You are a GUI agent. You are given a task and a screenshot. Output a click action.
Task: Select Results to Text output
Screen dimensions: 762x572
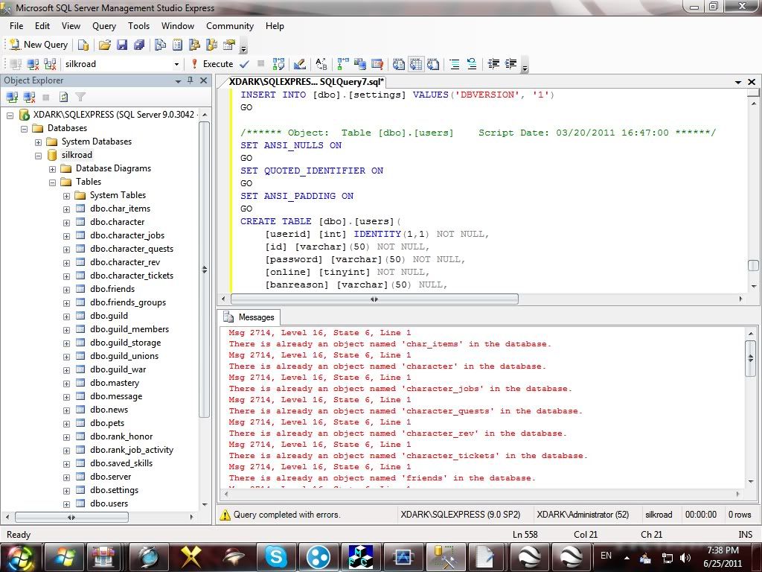(x=399, y=64)
